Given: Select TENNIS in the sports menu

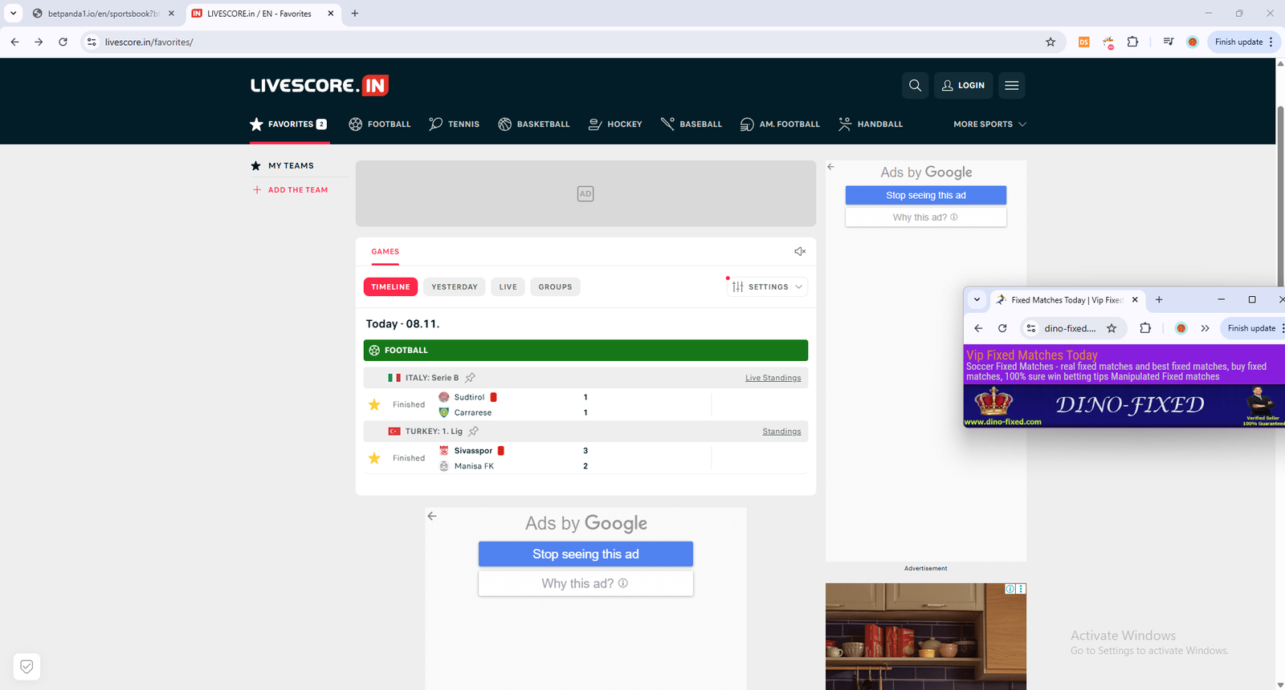Looking at the screenshot, I should click(454, 124).
